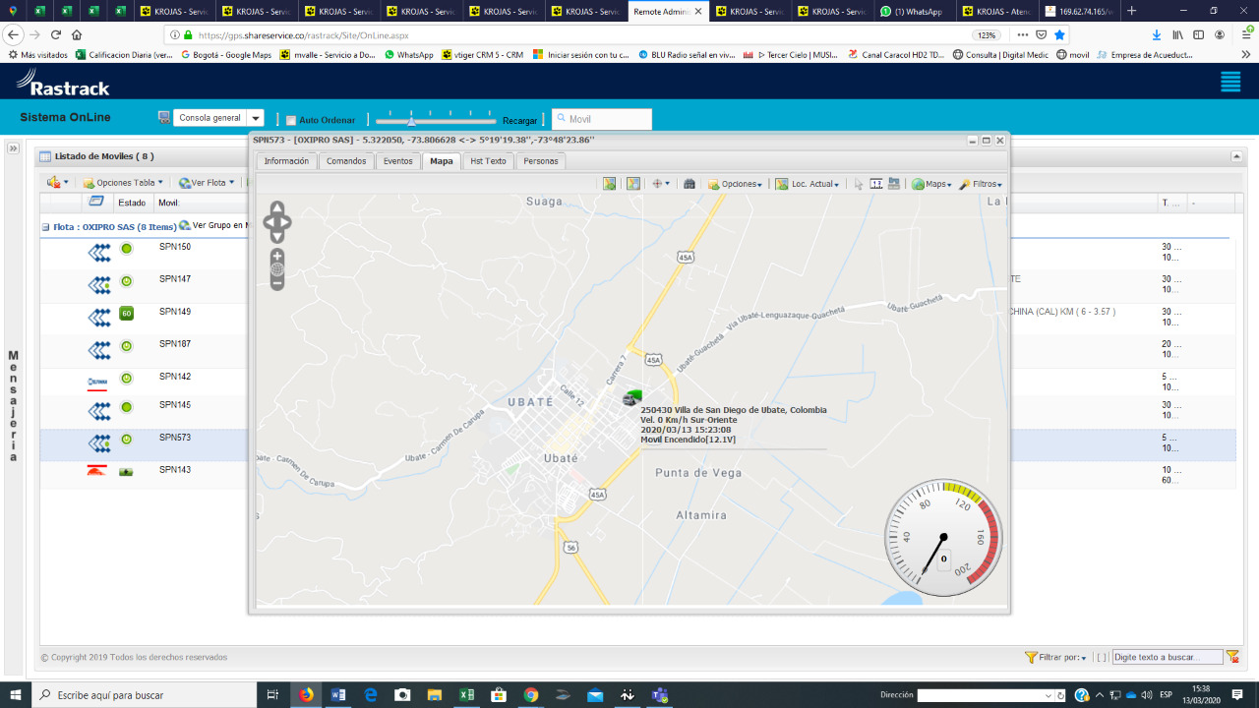Click the SPN150 brand logo icon
This screenshot has width=1259, height=708.
click(99, 254)
